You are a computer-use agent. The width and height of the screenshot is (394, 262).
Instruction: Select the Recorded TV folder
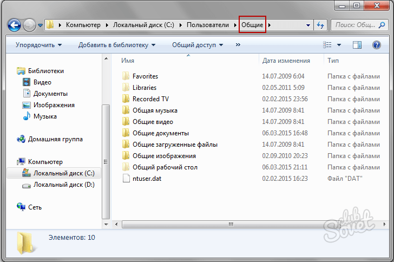pyautogui.click(x=150, y=99)
